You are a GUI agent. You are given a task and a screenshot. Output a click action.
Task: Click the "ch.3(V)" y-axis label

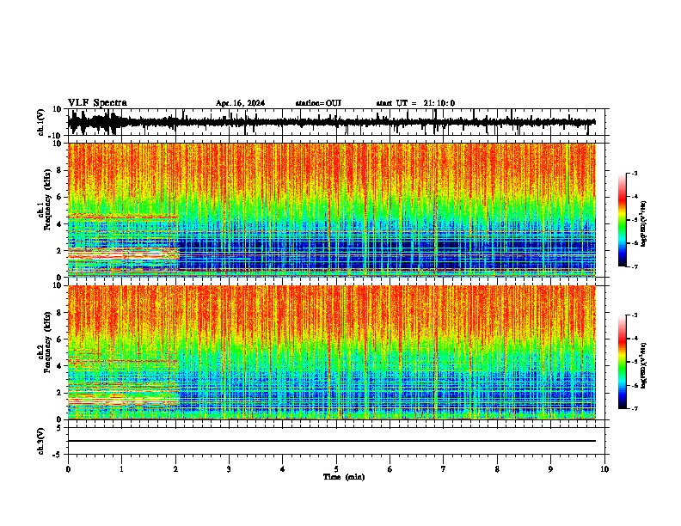(41, 441)
